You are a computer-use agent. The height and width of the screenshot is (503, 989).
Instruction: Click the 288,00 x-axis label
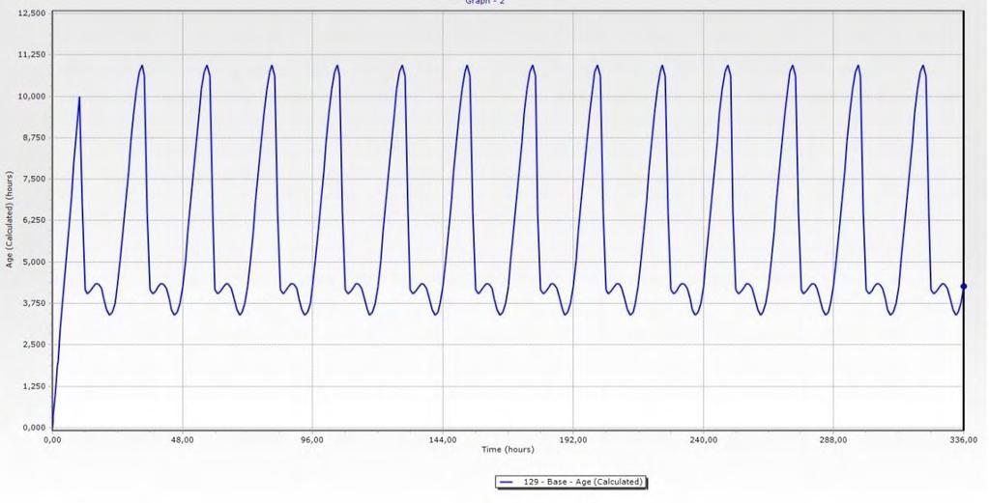point(833,440)
